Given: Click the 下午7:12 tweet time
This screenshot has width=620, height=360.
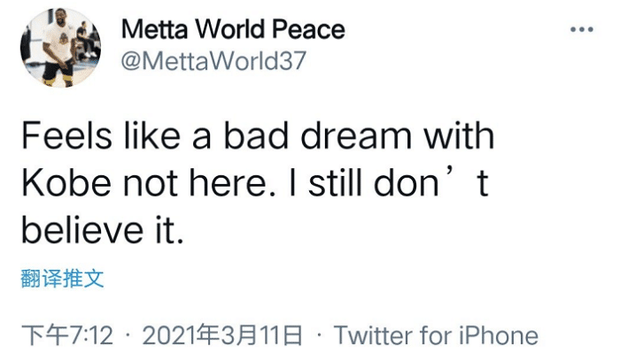Looking at the screenshot, I should 66,336.
